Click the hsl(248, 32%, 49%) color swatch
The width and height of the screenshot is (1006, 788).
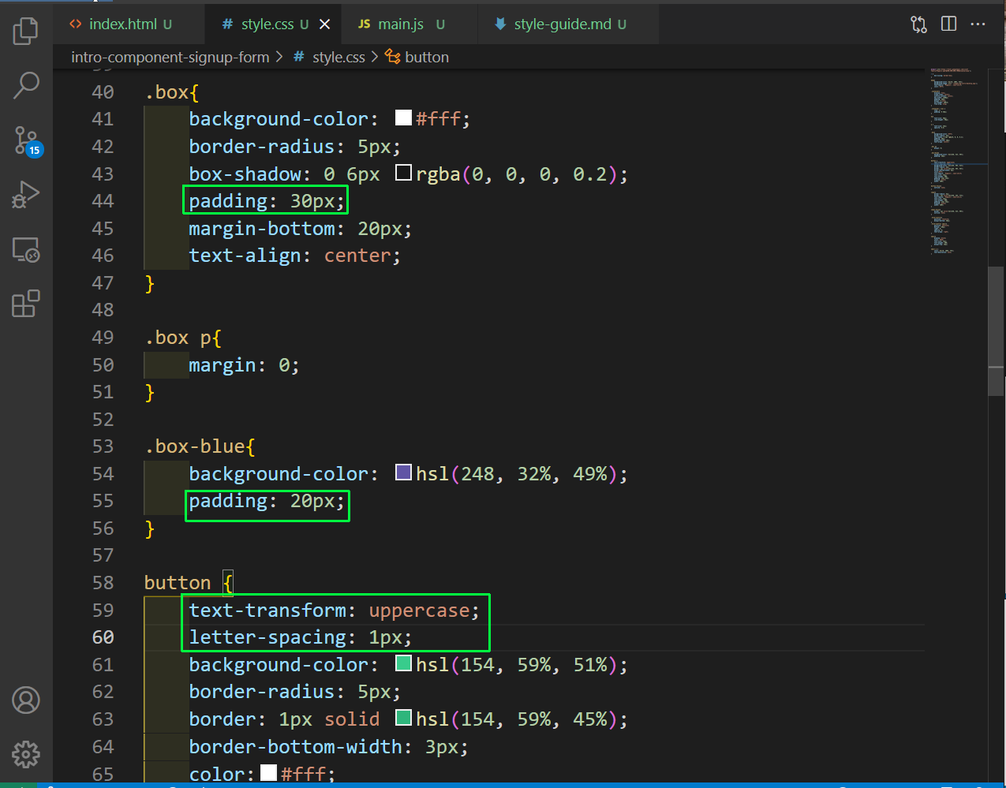tap(403, 472)
